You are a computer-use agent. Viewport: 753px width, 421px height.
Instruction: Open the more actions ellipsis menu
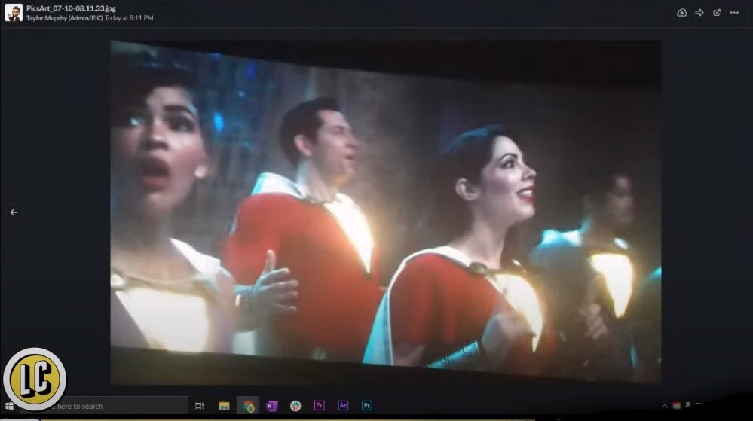point(734,13)
